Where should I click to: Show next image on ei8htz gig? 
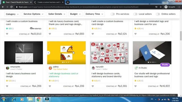pyautogui.click(x=84, y=53)
